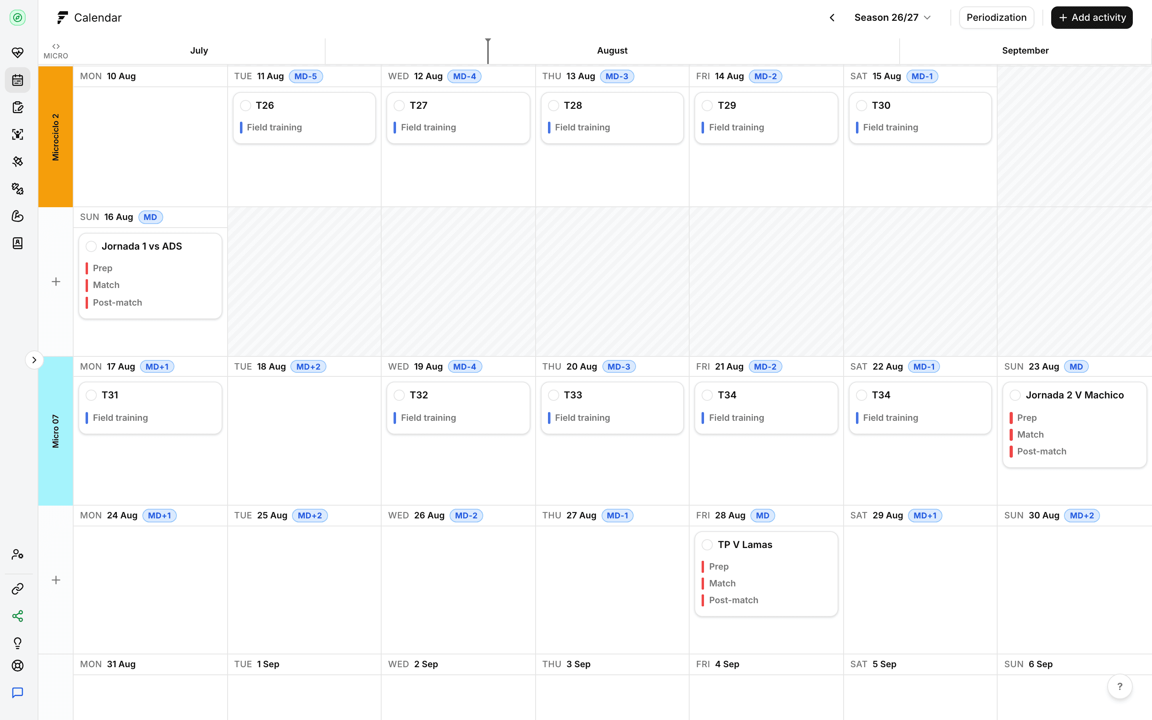Expand the collapsed sidebar with chevron

click(34, 360)
